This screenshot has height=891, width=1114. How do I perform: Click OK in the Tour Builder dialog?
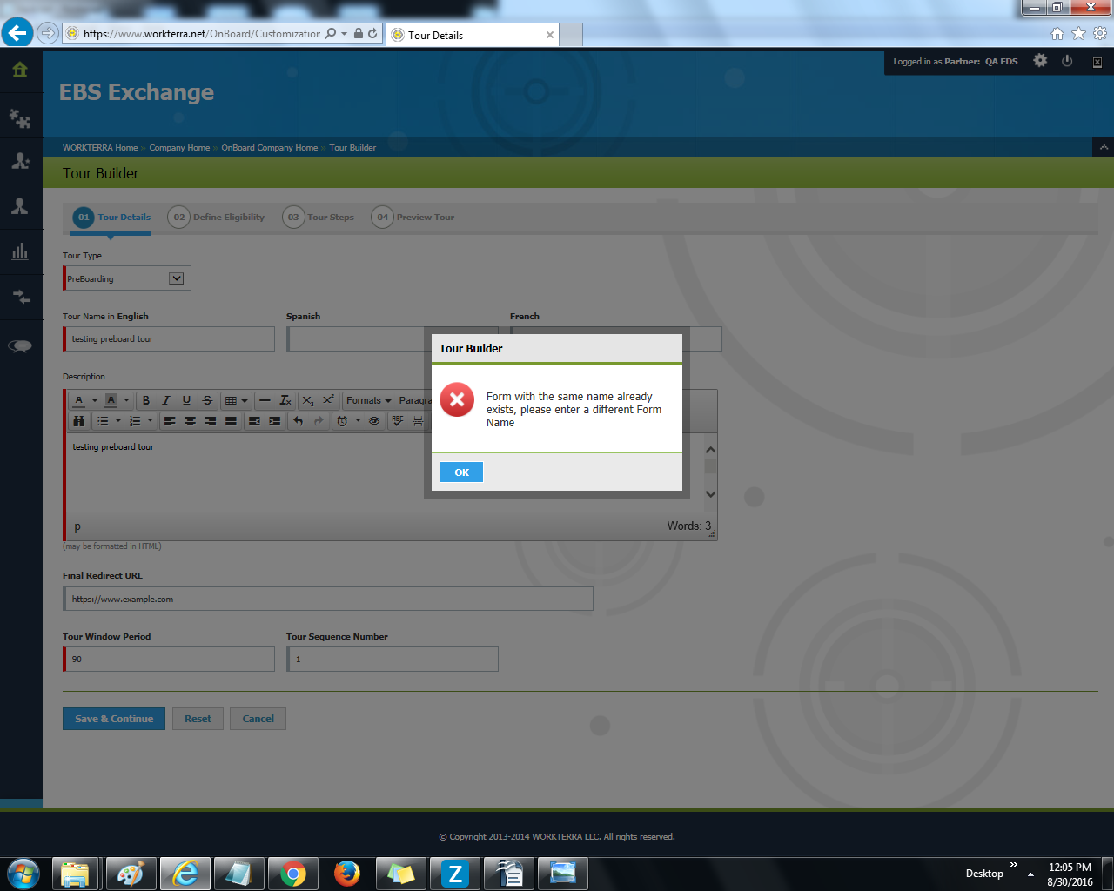[x=461, y=472]
